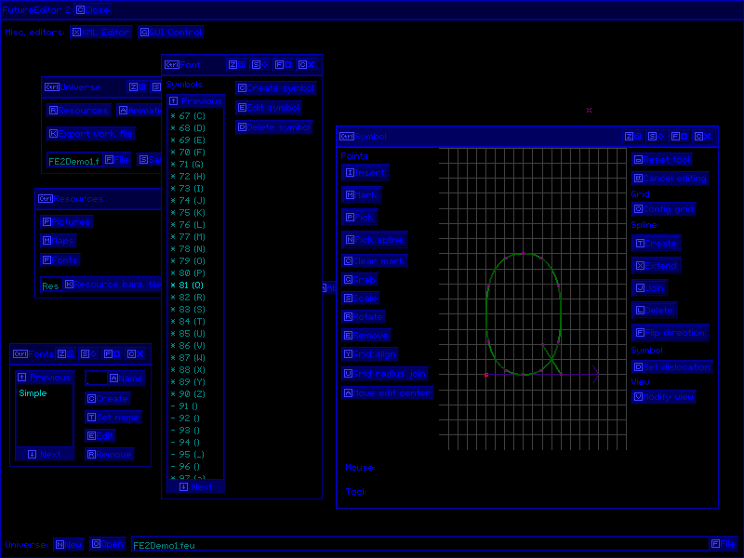Viewport: 744px width, 558px height.
Task: Choose the Rotate points tool
Action: click(x=363, y=317)
